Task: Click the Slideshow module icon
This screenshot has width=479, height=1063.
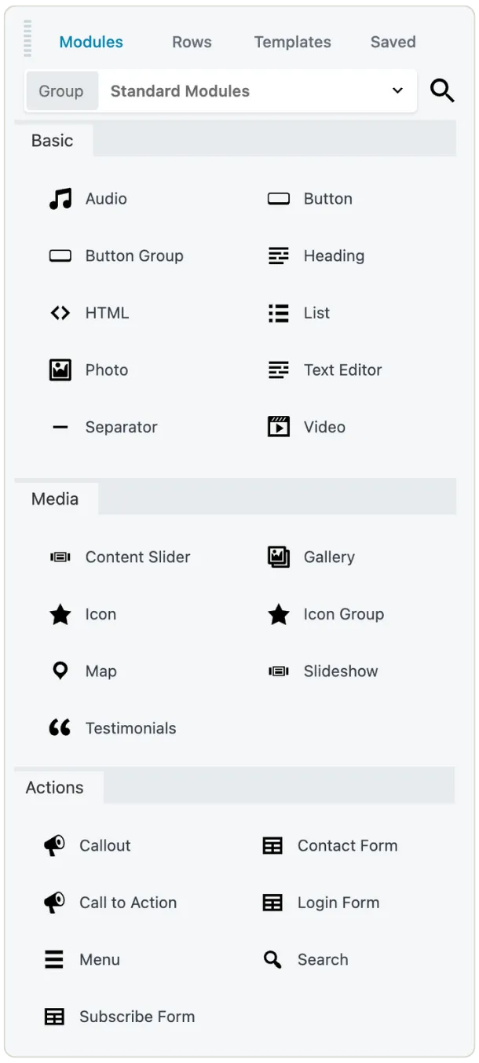Action: [278, 671]
